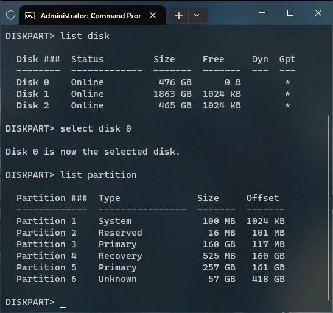Click the 'list disk' command text
Viewport: 333px width, 313px height.
(x=85, y=36)
